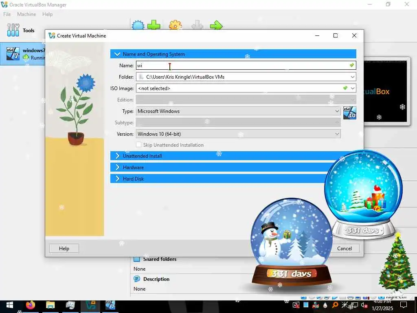Collapse the Name and Operating System section

click(233, 54)
